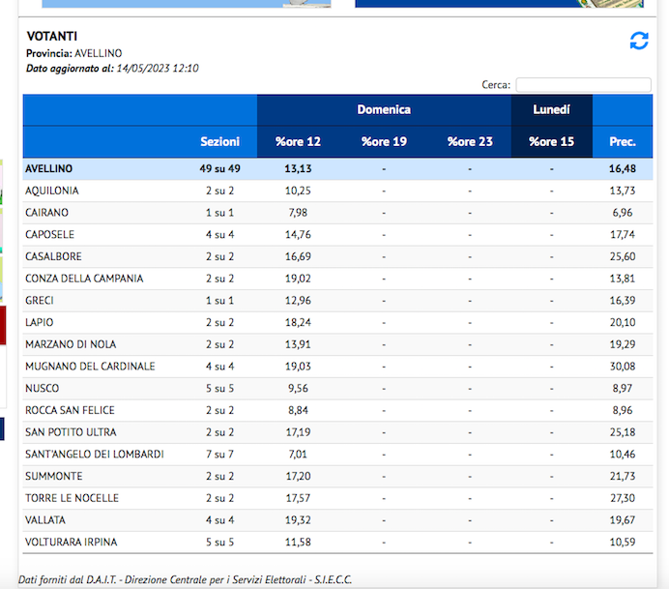Open the SAN POTITO ULTRA row
Viewport: 669px width, 589px height.
[x=337, y=432]
